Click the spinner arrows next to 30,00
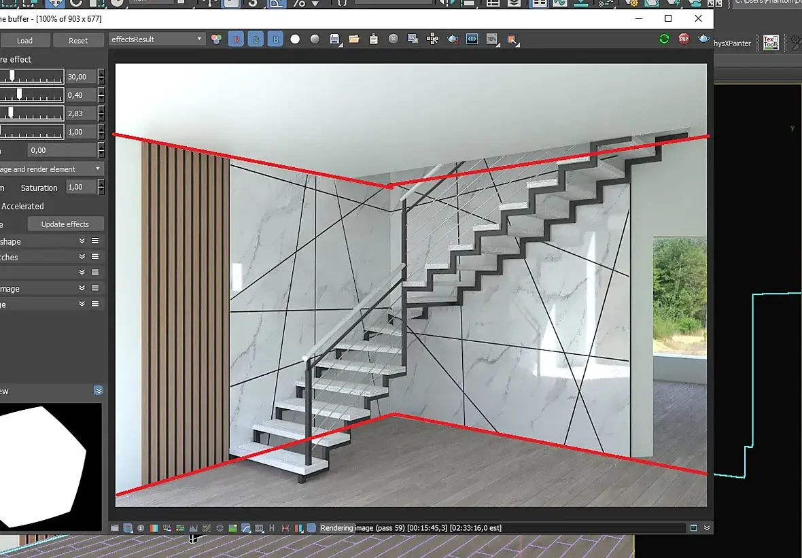This screenshot has width=802, height=558. (101, 77)
